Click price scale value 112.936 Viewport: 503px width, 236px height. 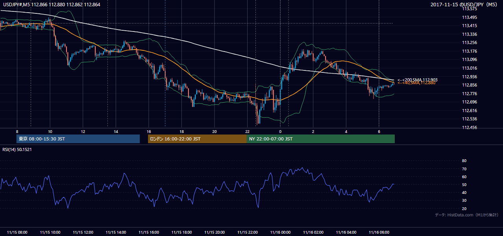470,77
